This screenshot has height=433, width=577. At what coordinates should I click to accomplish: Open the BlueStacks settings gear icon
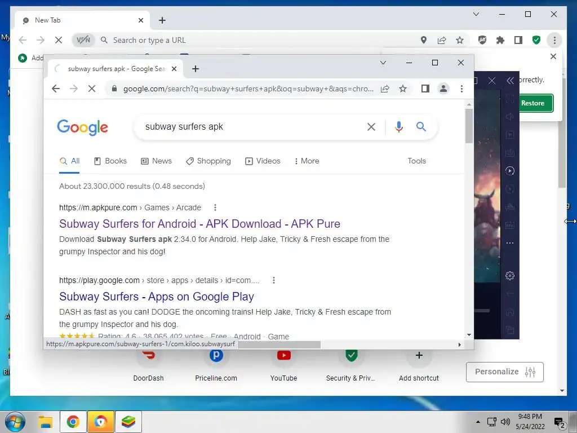coord(509,275)
